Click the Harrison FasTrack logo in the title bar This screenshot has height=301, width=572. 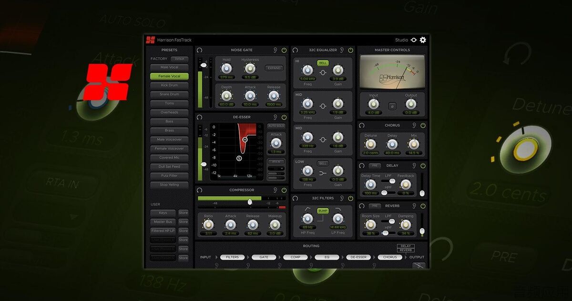tap(151, 40)
